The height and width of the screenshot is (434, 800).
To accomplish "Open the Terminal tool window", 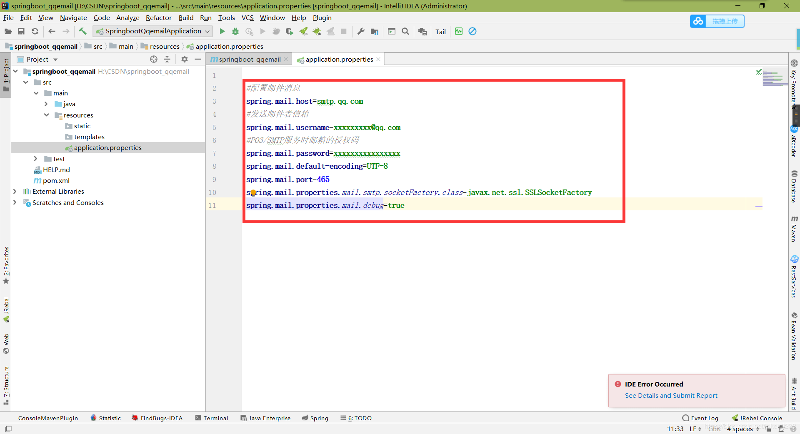I will coord(212,418).
